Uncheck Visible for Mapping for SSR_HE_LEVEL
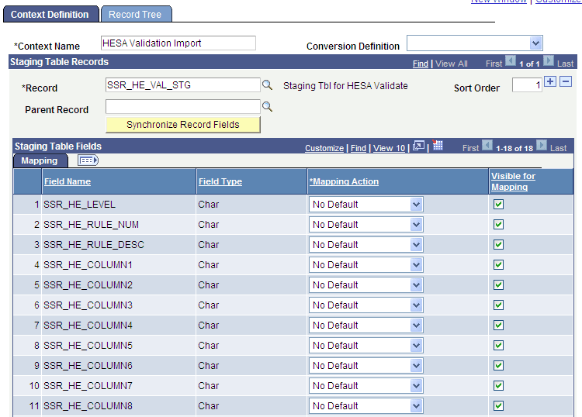 pyautogui.click(x=498, y=205)
